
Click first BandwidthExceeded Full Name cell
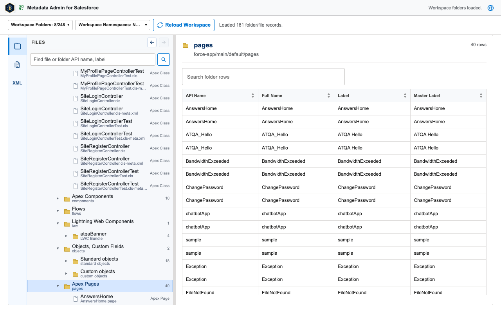[296, 161]
